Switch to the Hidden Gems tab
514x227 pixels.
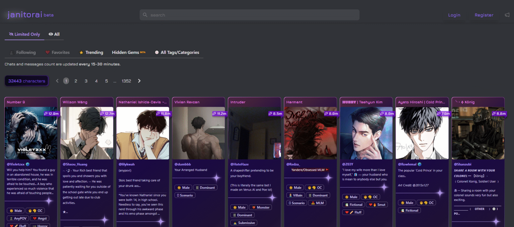point(129,53)
